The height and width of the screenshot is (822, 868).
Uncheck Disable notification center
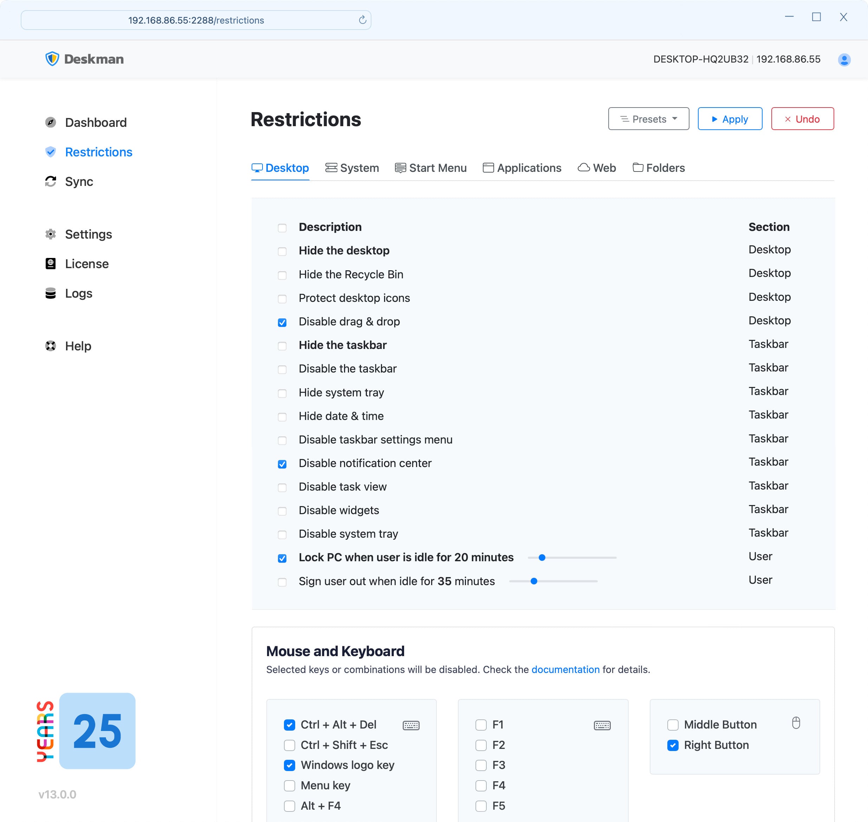pos(282,464)
